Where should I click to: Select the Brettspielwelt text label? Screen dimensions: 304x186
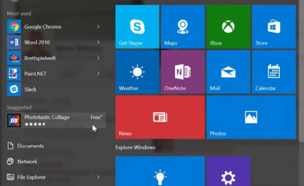pyautogui.click(x=40, y=58)
